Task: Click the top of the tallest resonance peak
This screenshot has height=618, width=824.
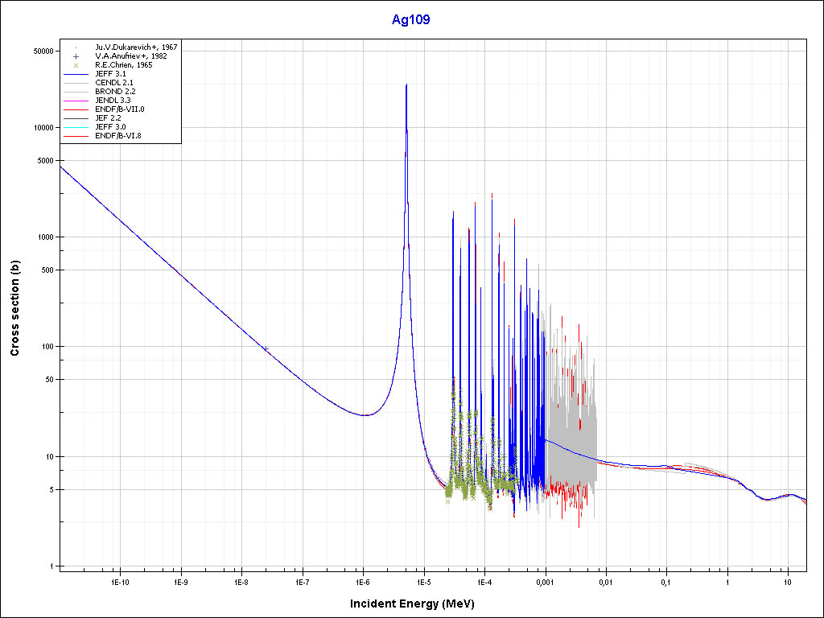Action: coord(406,84)
